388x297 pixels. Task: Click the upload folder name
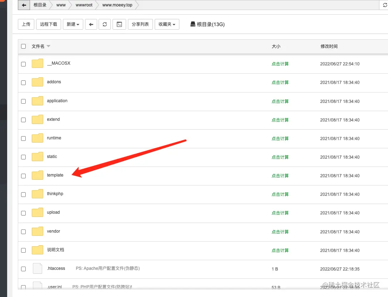pos(53,212)
